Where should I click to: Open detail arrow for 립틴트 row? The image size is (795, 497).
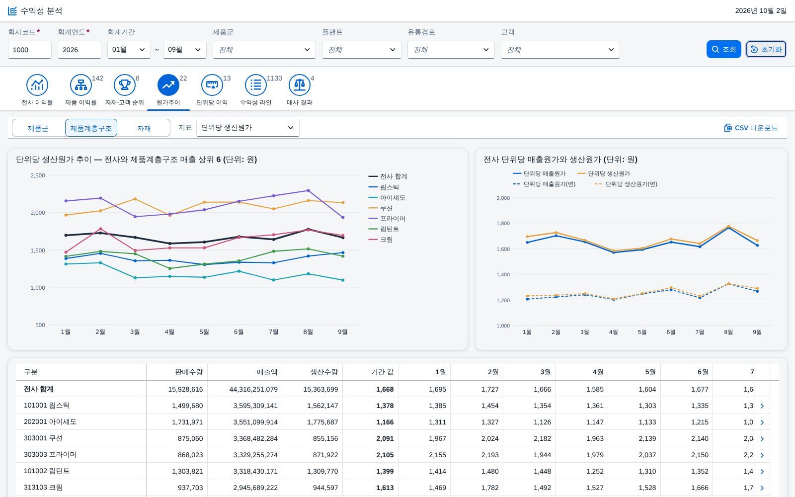762,472
